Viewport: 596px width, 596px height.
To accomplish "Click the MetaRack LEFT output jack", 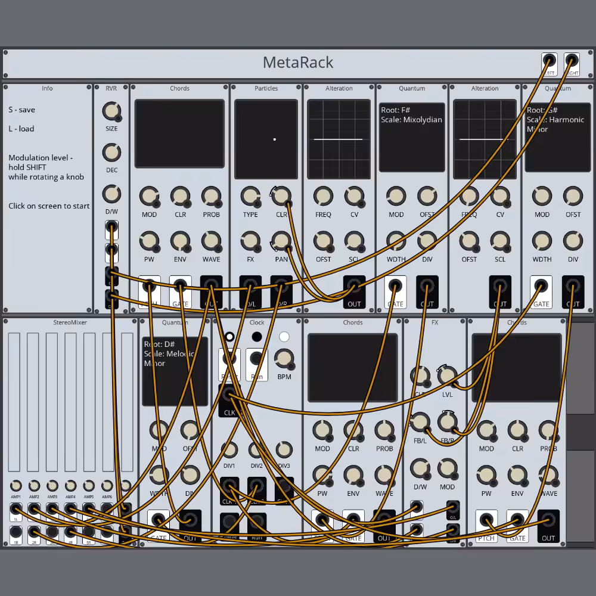I will 549,60.
